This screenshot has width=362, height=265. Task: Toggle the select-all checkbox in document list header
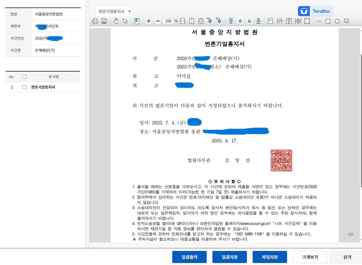[24, 76]
